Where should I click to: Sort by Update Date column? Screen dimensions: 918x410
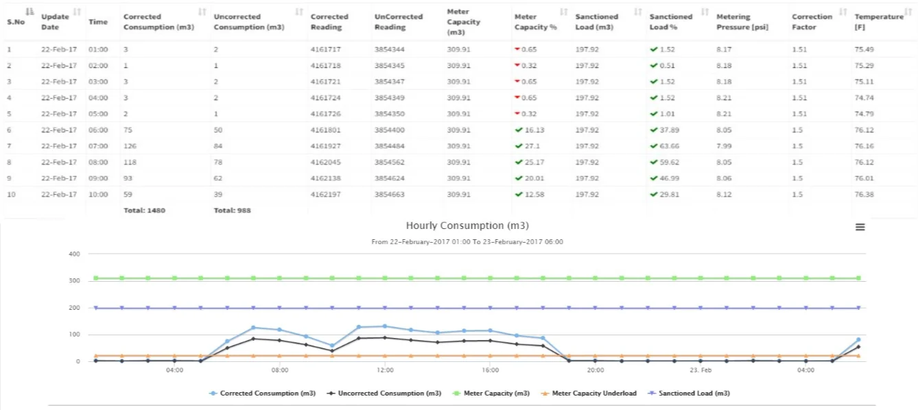tap(77, 12)
